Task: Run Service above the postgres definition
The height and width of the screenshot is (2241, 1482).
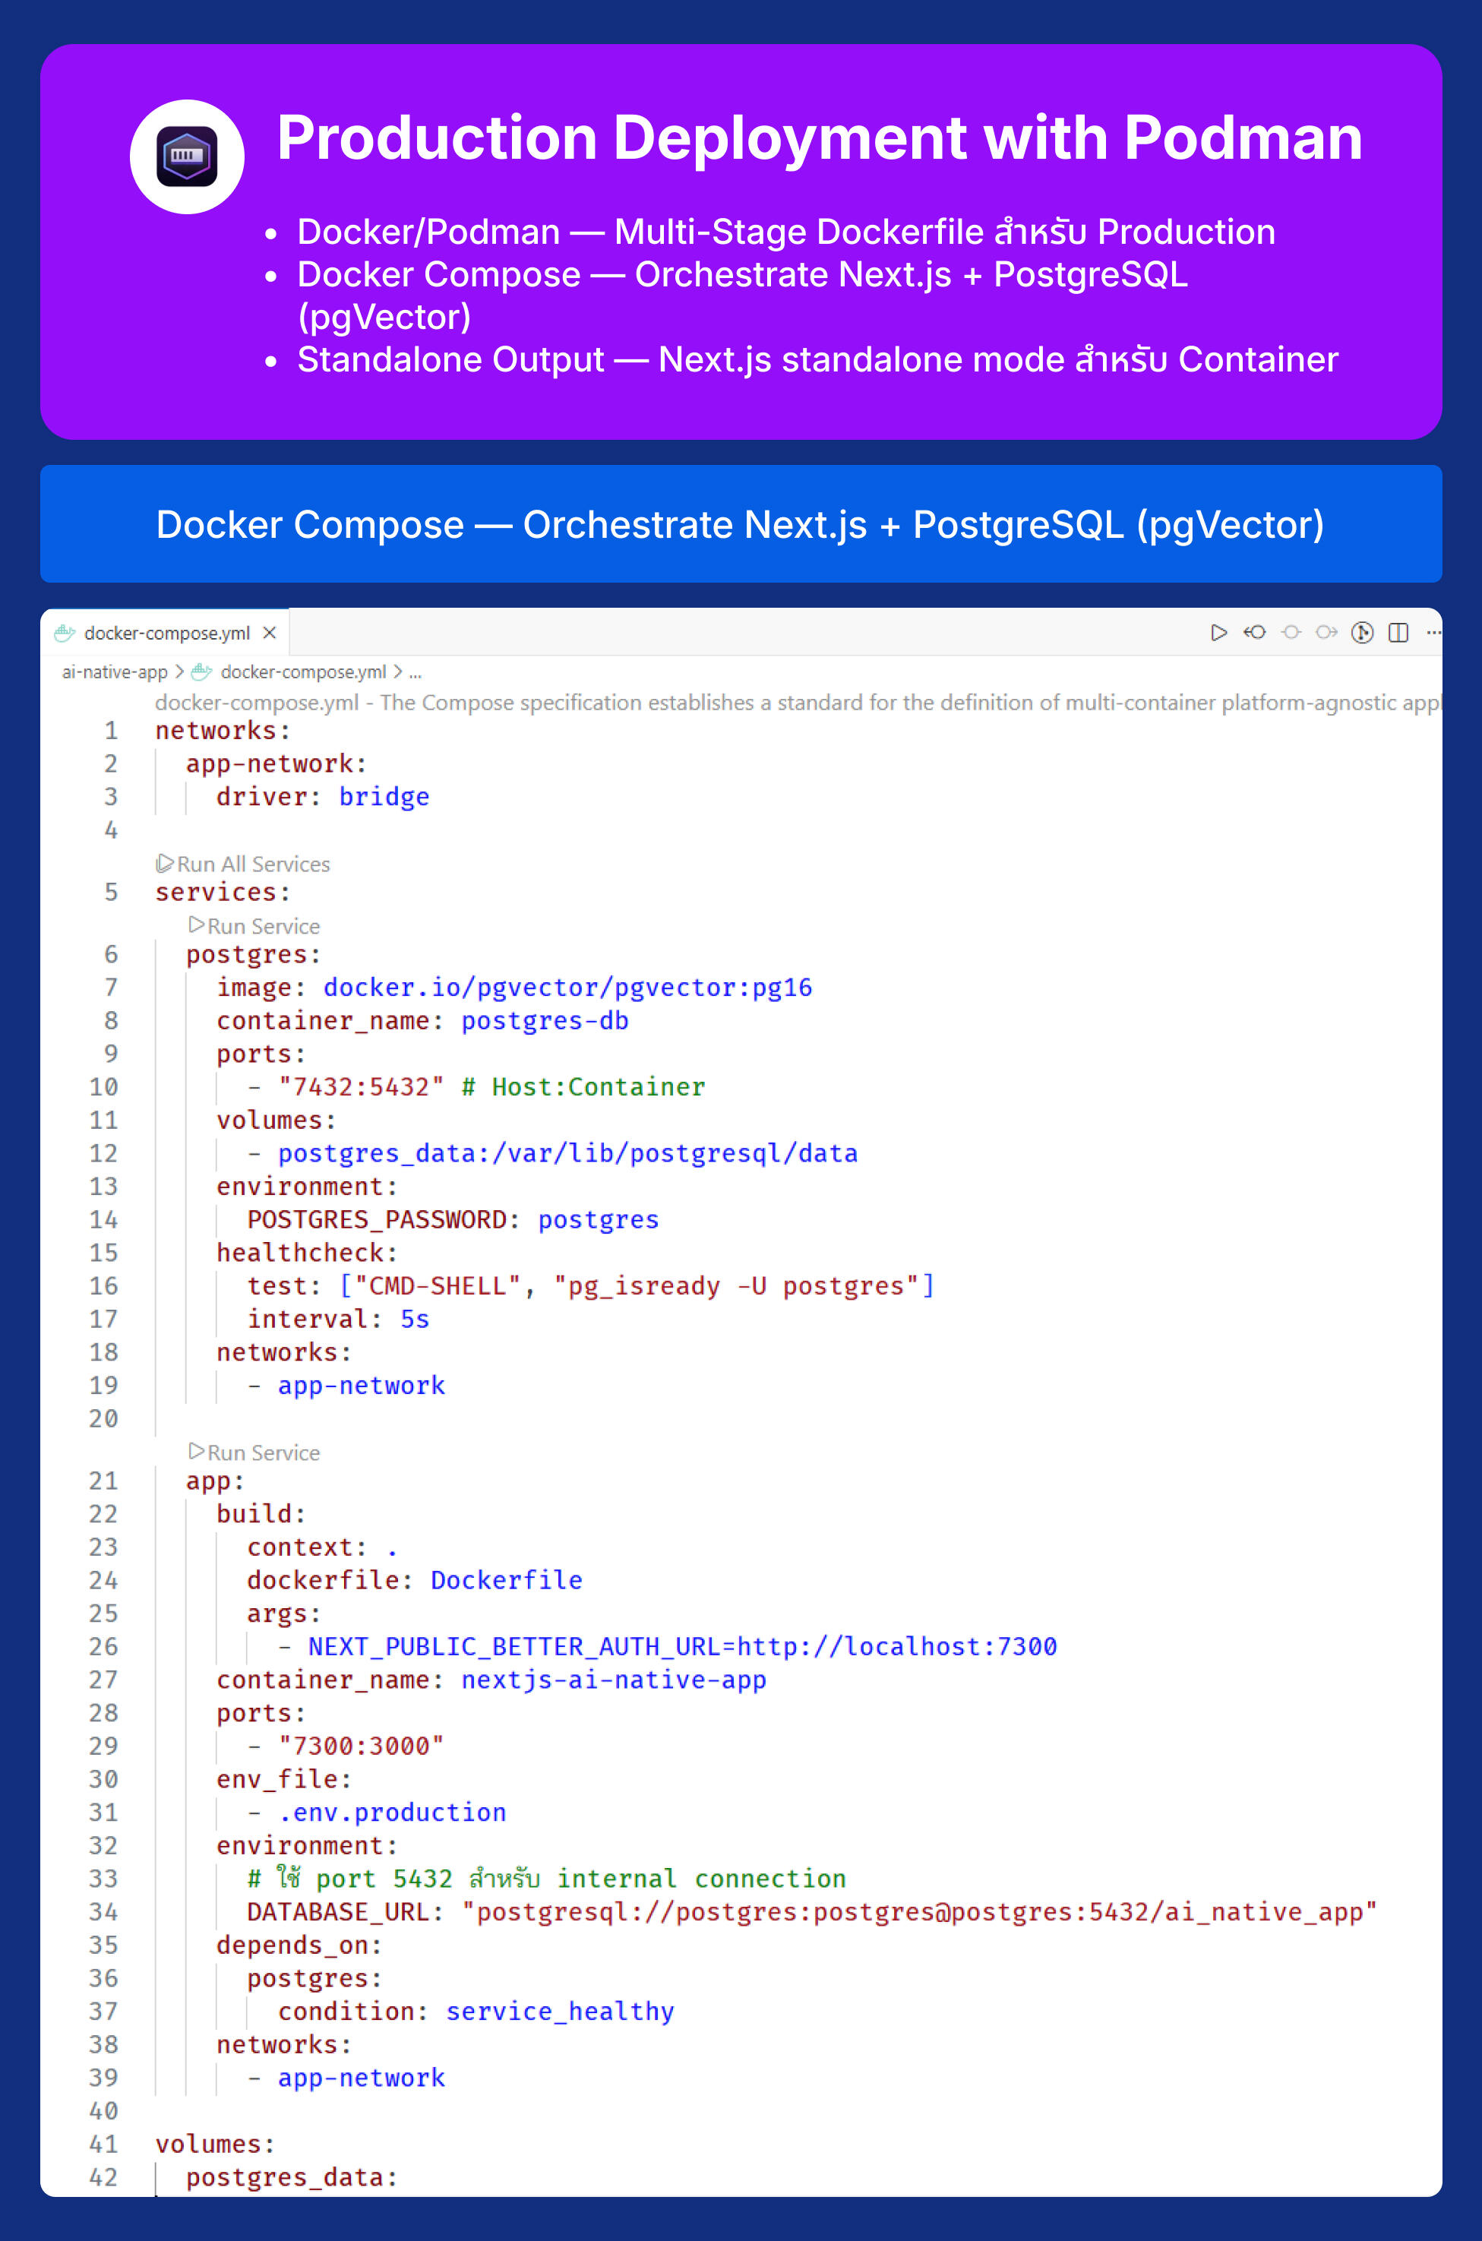Action: pyautogui.click(x=255, y=925)
